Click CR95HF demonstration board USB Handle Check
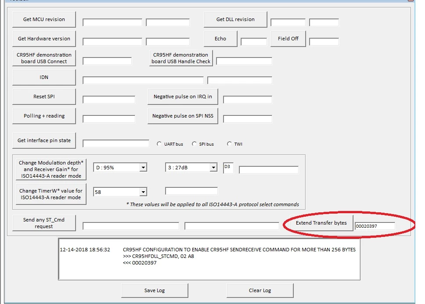The width and height of the screenshot is (425, 304). coord(181,58)
